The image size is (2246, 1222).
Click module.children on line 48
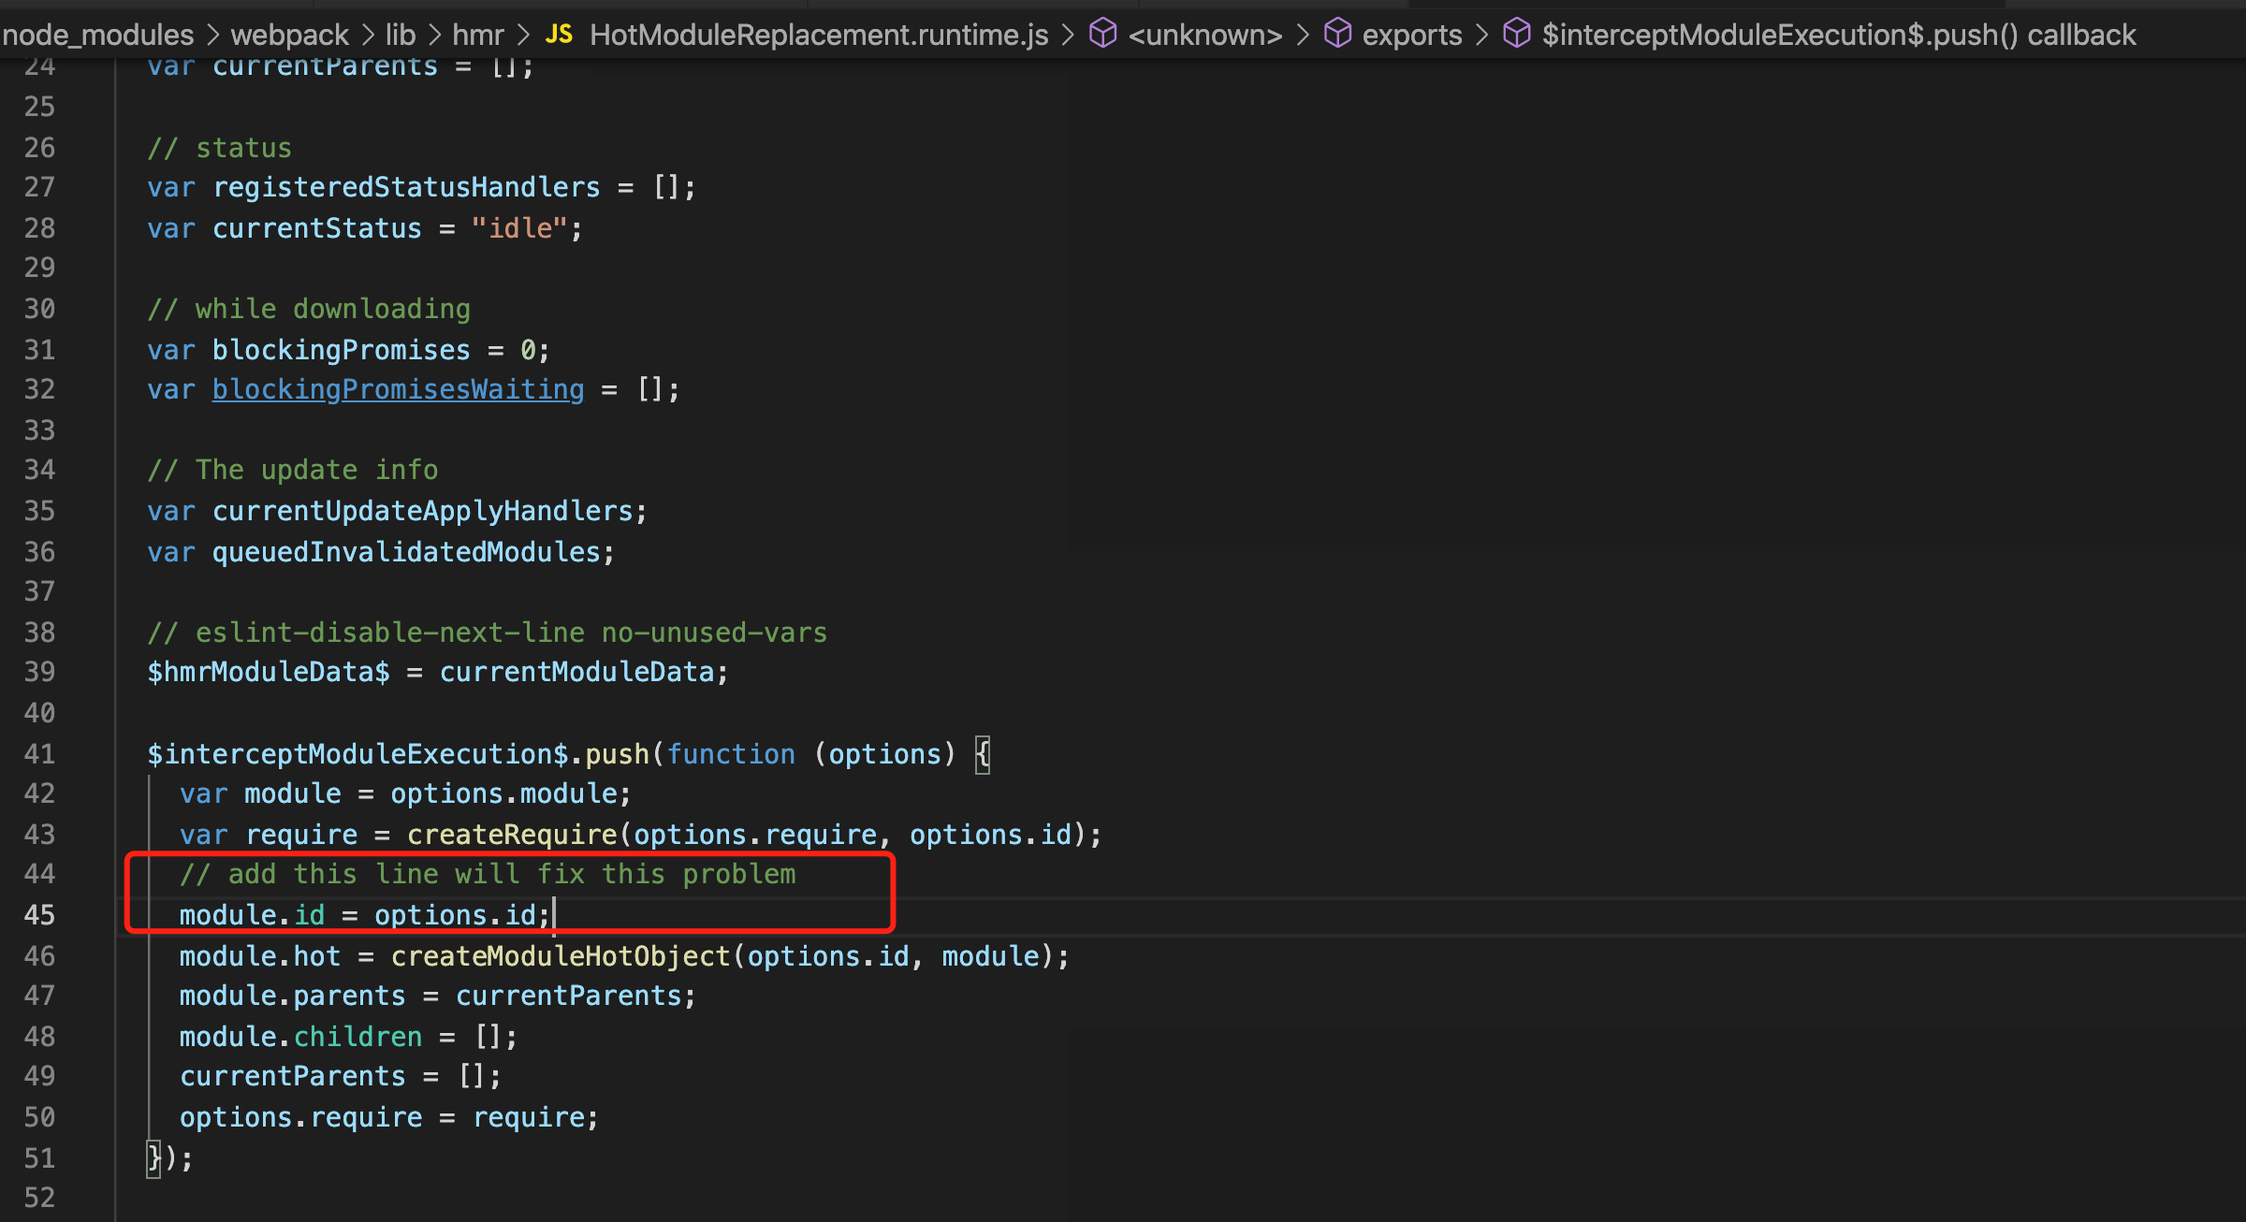tap(300, 1037)
